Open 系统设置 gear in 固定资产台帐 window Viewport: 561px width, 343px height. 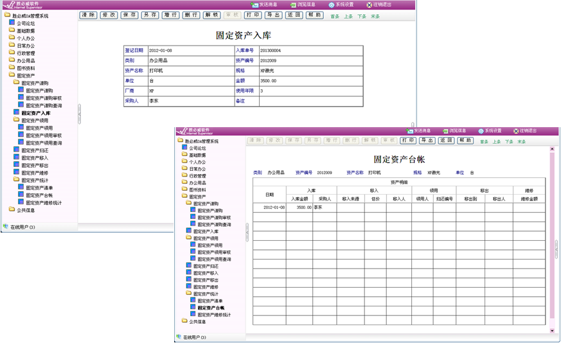481,131
